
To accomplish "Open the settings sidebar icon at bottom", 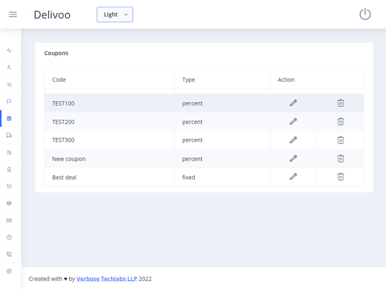I will tap(9, 271).
